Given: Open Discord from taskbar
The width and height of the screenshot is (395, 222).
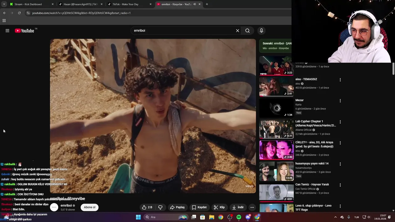Looking at the screenshot, I should 248,217.
